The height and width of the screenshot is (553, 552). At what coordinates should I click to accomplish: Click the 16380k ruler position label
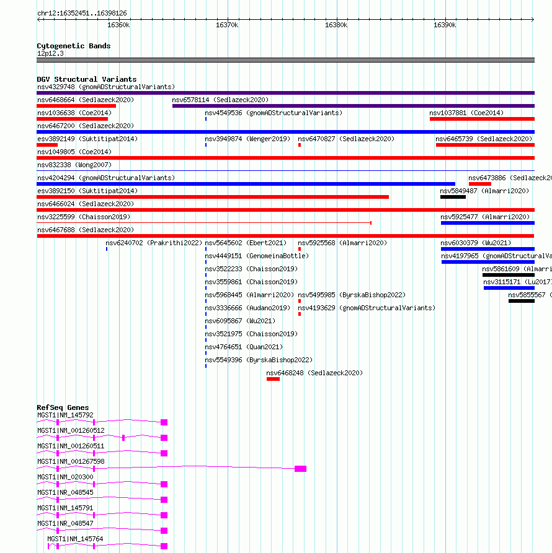(336, 25)
